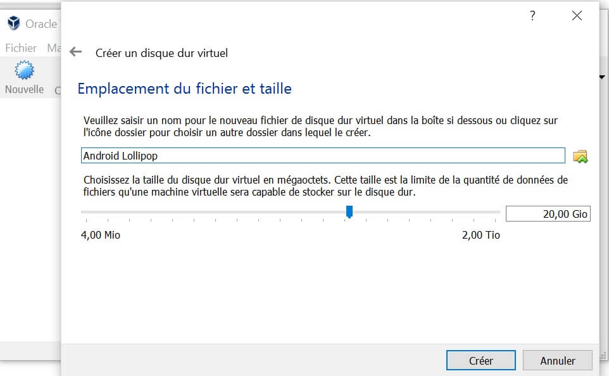This screenshot has width=609, height=376.
Task: Click the Emplacement du fichier et taille heading
Action: pyautogui.click(x=184, y=89)
